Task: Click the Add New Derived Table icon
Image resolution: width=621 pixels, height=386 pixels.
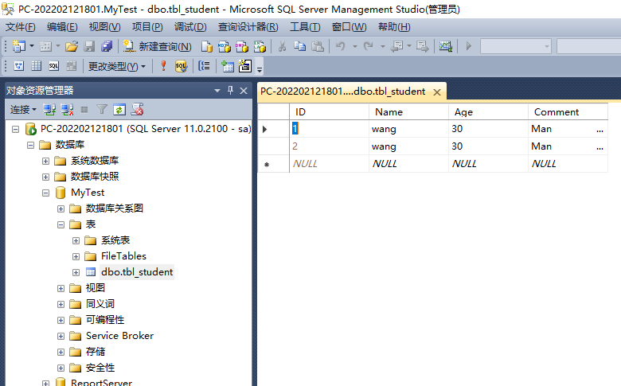Action: point(245,66)
